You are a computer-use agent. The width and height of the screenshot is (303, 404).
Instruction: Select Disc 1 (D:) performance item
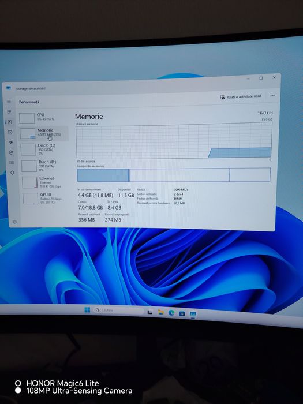pyautogui.click(x=44, y=166)
